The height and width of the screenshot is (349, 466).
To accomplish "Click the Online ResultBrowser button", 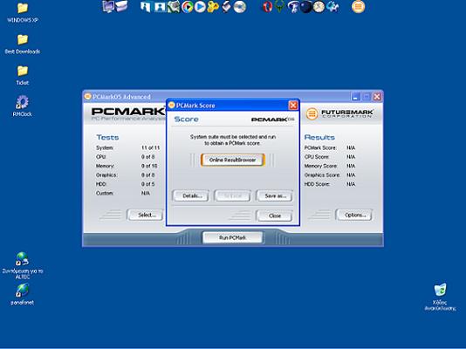I will 232,160.
